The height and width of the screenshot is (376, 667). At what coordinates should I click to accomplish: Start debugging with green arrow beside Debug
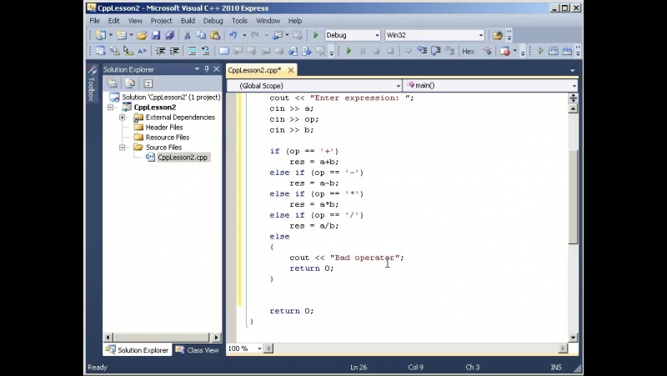tap(316, 35)
